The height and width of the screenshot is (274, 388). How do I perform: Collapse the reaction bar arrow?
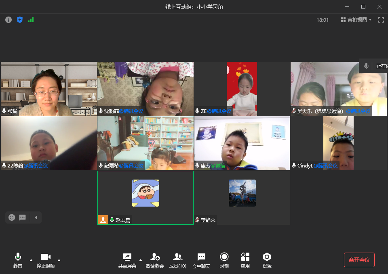click(x=36, y=218)
